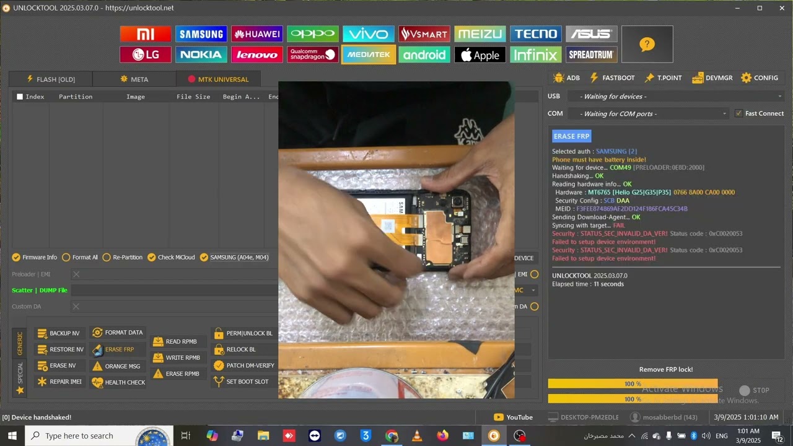Select the Tecno brand icon
793x446 pixels.
tap(536, 34)
